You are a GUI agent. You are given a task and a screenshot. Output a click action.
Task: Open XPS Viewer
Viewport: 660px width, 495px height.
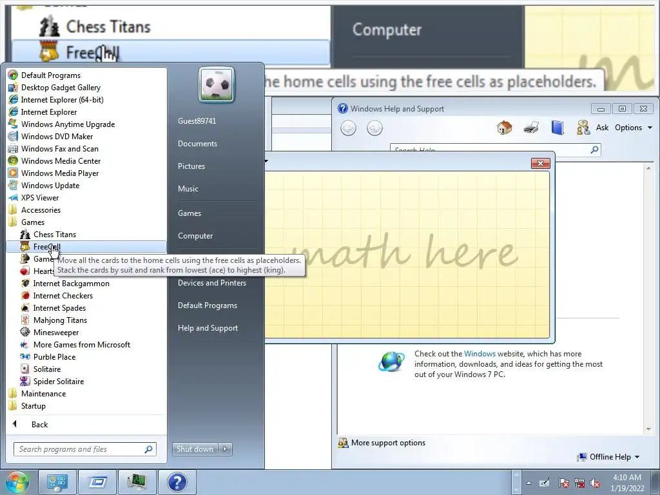tap(40, 197)
